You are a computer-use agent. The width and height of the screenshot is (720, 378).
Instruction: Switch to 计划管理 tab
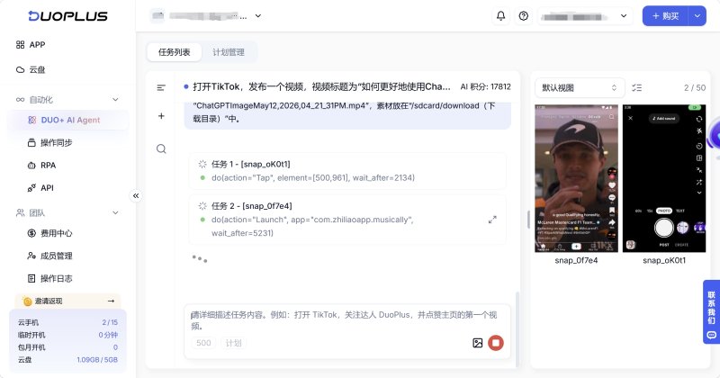(229, 52)
